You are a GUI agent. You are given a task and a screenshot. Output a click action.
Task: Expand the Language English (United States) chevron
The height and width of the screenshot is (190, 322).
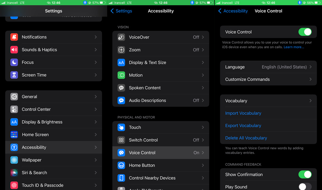click(x=310, y=67)
